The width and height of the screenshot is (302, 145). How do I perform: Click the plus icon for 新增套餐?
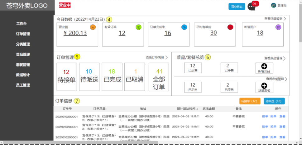[x=264, y=86]
